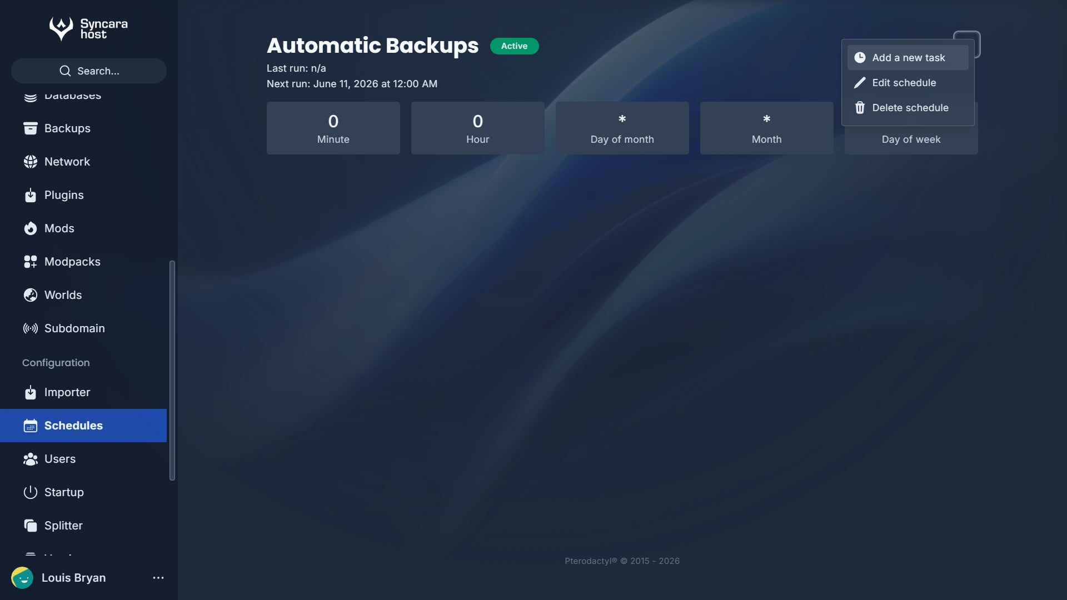Click the Plugins icon
The width and height of the screenshot is (1067, 600).
[x=31, y=195]
